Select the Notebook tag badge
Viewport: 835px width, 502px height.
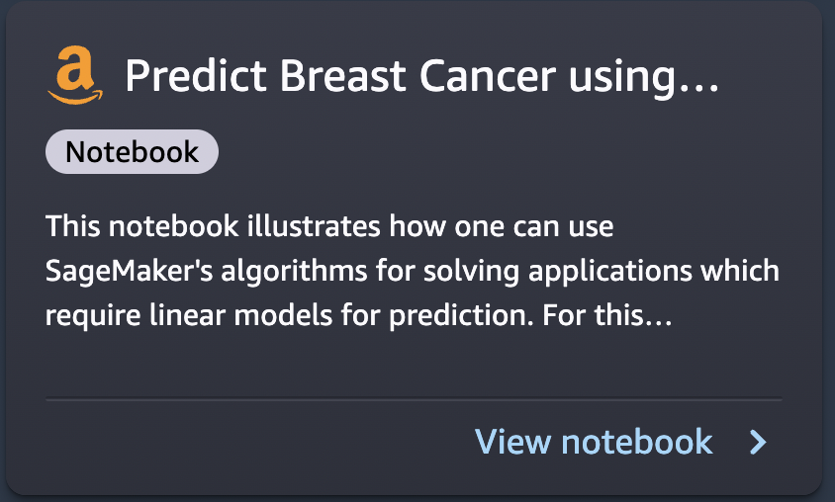[132, 151]
